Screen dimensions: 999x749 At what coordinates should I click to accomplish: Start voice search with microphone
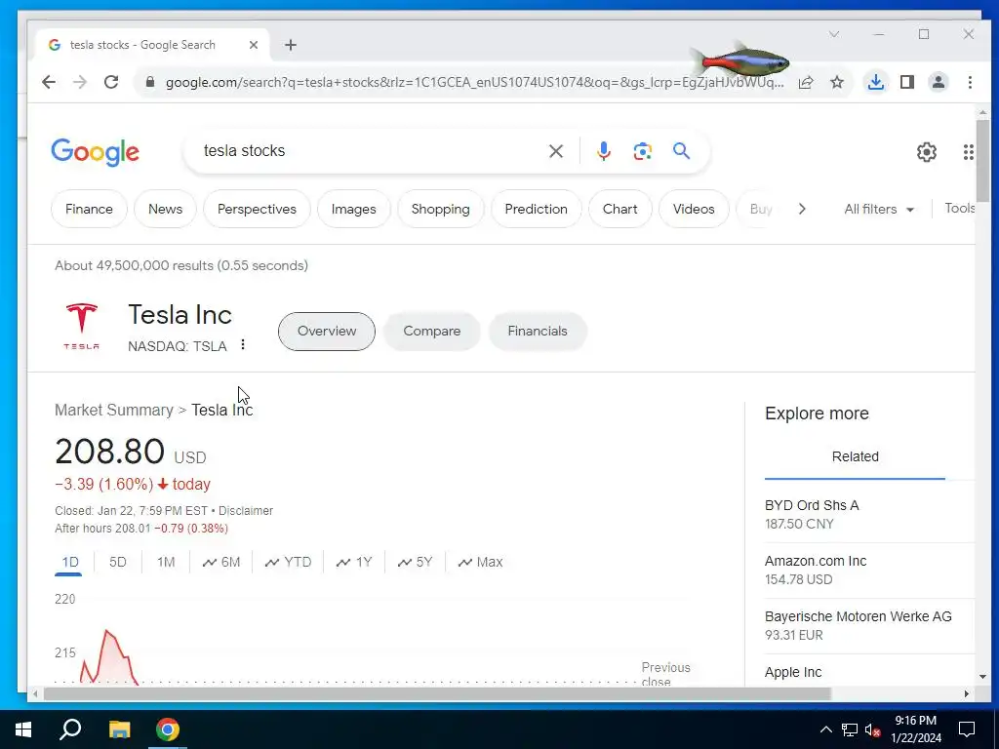point(604,151)
